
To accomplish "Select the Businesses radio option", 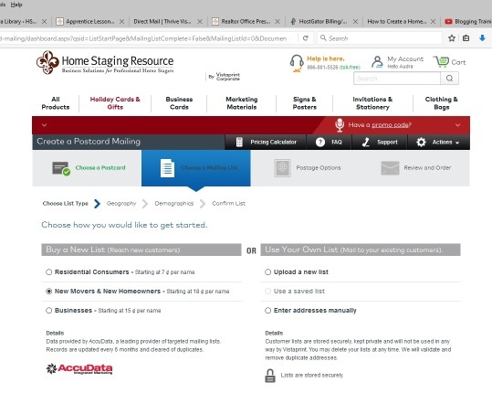I will click(x=48, y=311).
